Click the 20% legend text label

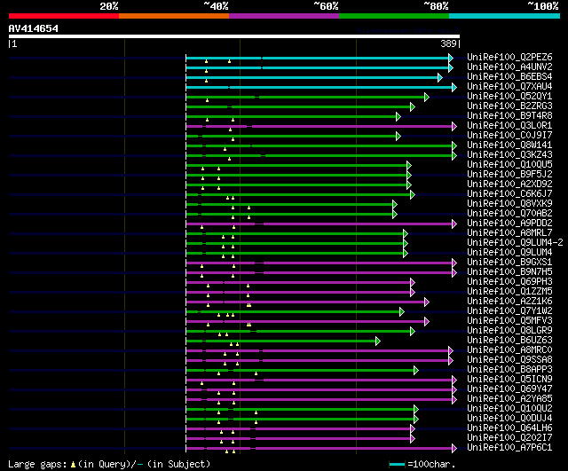pos(109,6)
